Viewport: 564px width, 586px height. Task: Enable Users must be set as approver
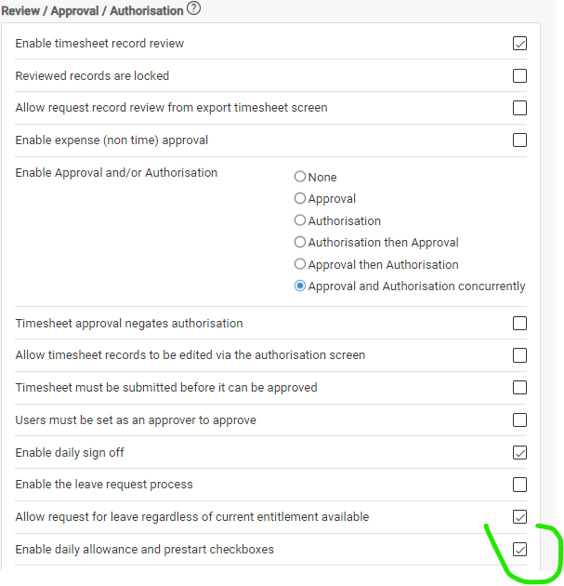pos(519,420)
